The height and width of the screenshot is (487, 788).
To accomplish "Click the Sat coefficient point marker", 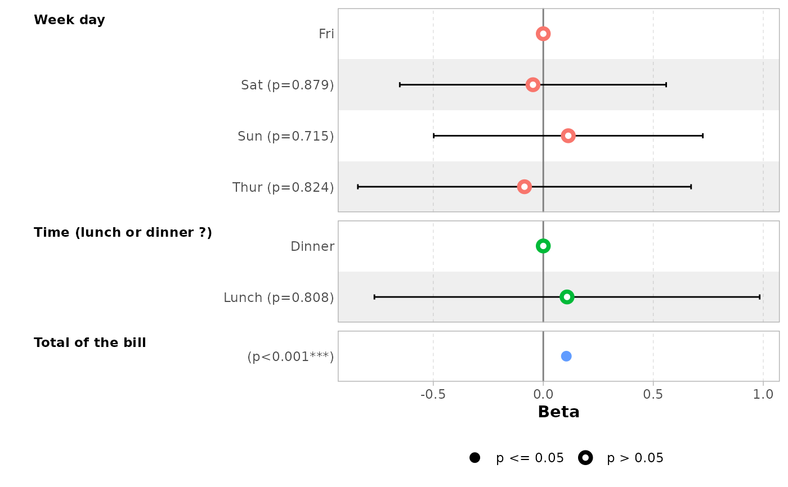I will pyautogui.click(x=532, y=85).
